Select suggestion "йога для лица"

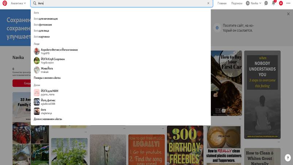pyautogui.click(x=41, y=31)
